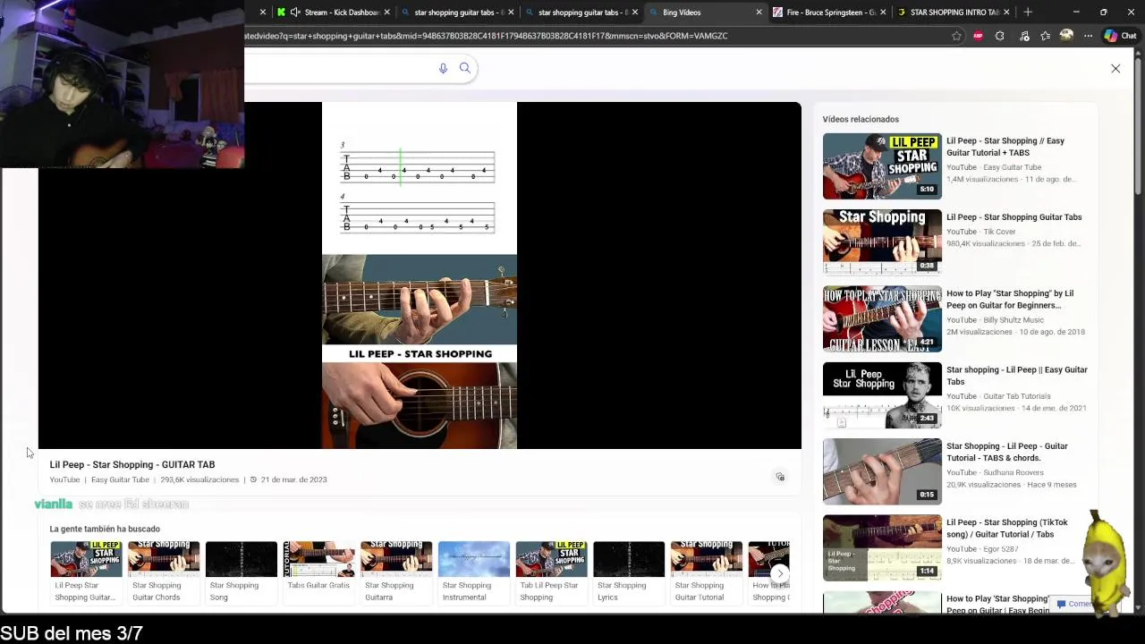The image size is (1145, 644).
Task: Open a new tab with plus icon
Action: click(1028, 13)
